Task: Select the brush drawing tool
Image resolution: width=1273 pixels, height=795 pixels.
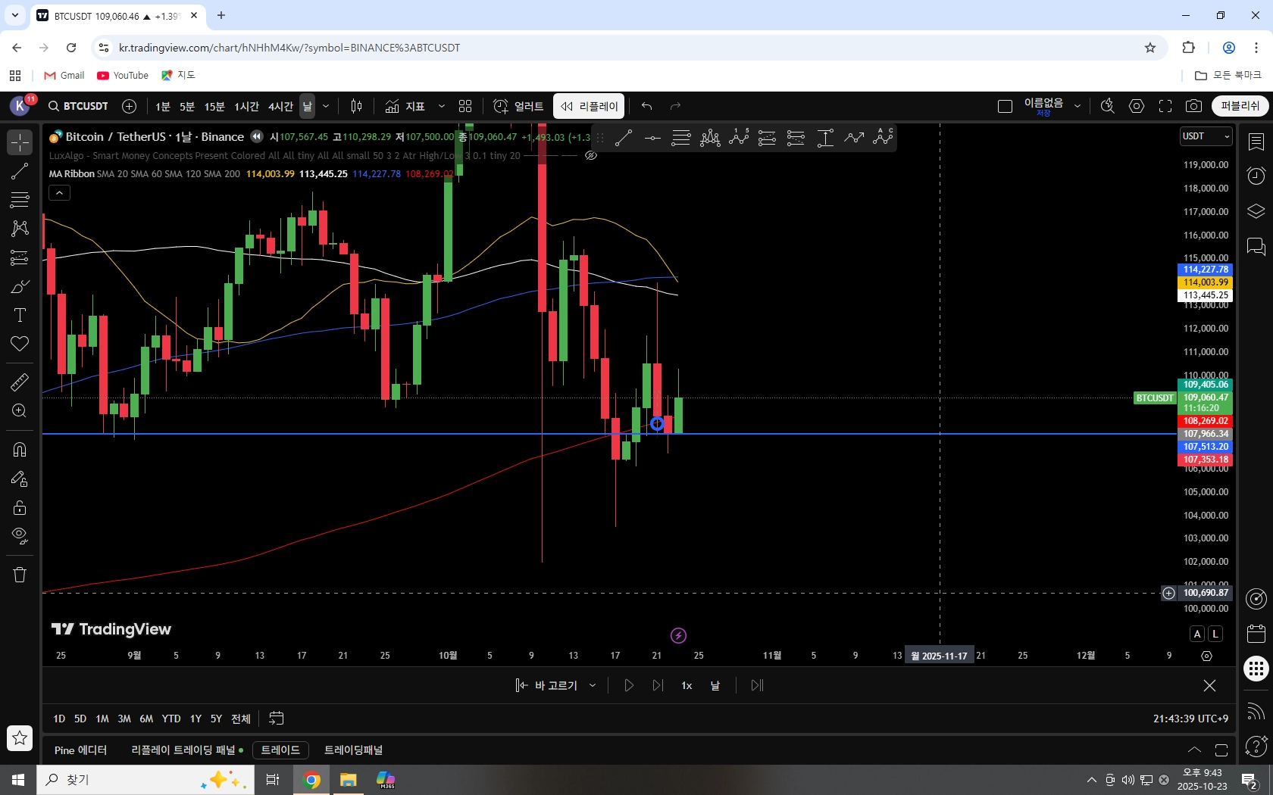Action: point(20,286)
